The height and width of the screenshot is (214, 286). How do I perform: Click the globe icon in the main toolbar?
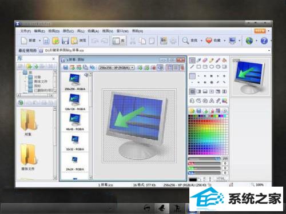click(249, 41)
